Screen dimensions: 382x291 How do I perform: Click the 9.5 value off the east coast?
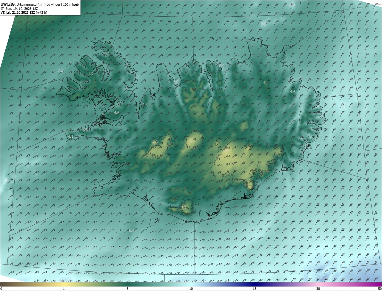(x=344, y=106)
